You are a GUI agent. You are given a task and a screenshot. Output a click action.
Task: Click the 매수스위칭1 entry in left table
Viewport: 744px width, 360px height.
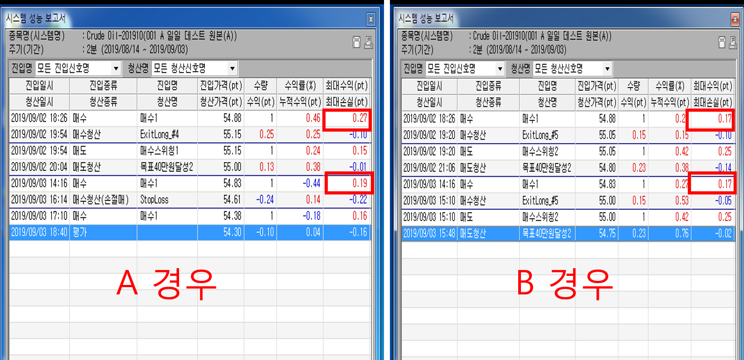point(159,151)
